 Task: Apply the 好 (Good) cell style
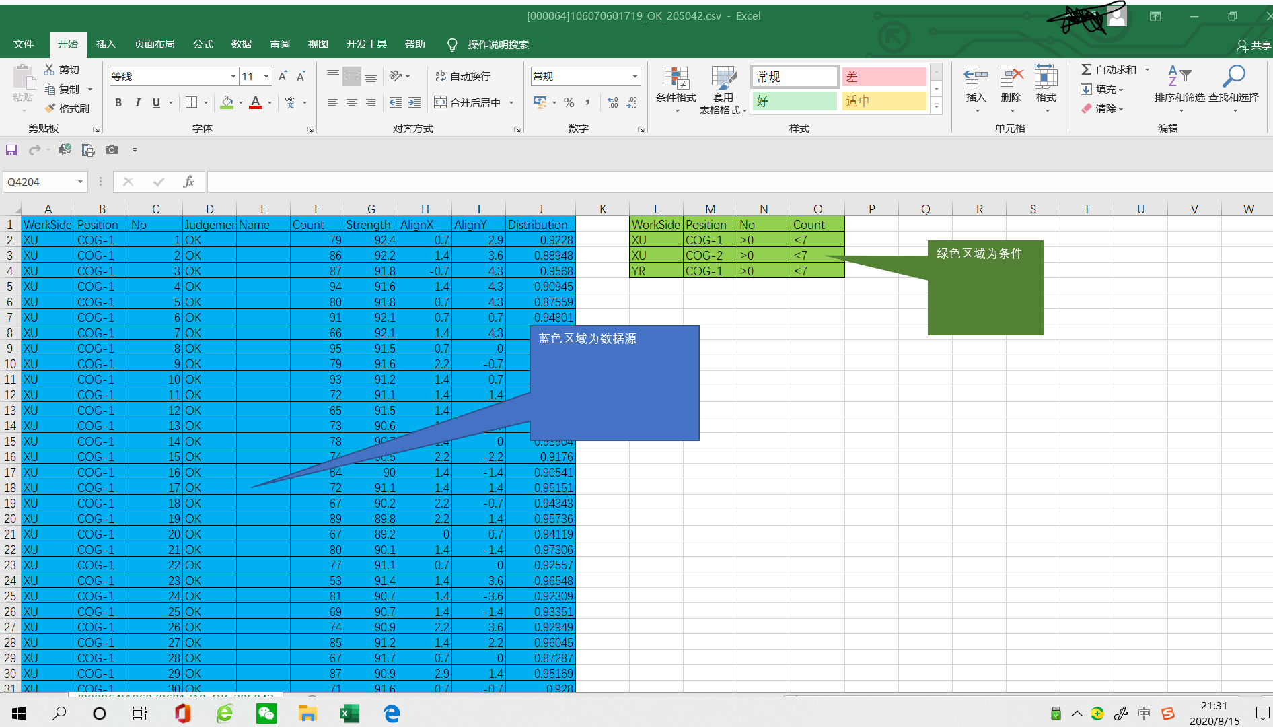tap(795, 101)
